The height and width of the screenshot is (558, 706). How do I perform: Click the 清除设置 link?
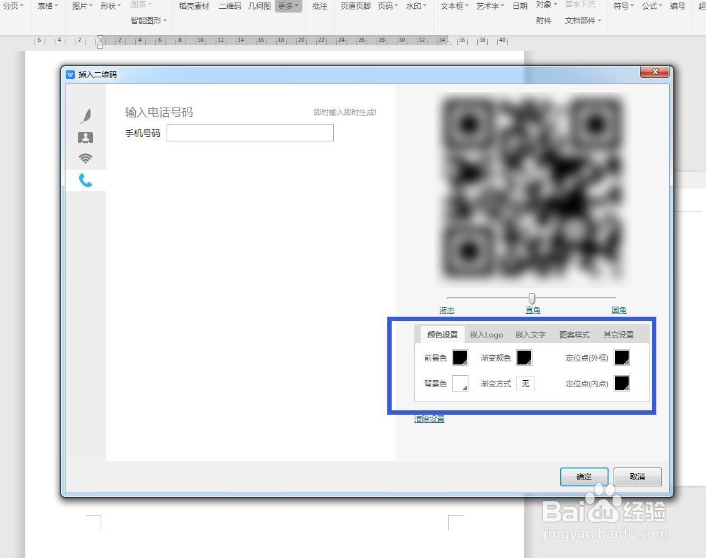429,419
